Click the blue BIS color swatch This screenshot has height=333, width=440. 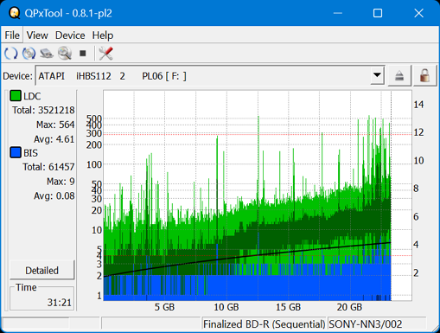coord(16,152)
